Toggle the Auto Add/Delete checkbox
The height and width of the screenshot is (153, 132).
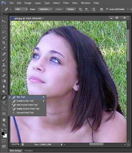coord(107,9)
